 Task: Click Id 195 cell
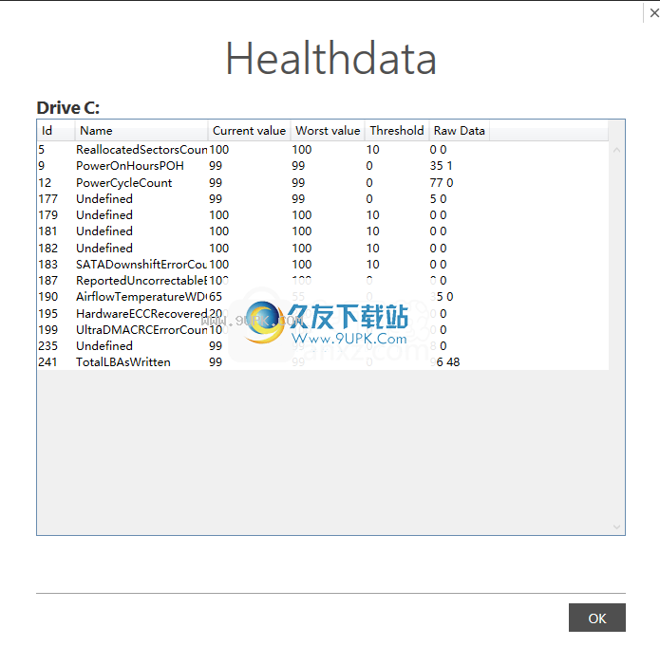48,314
